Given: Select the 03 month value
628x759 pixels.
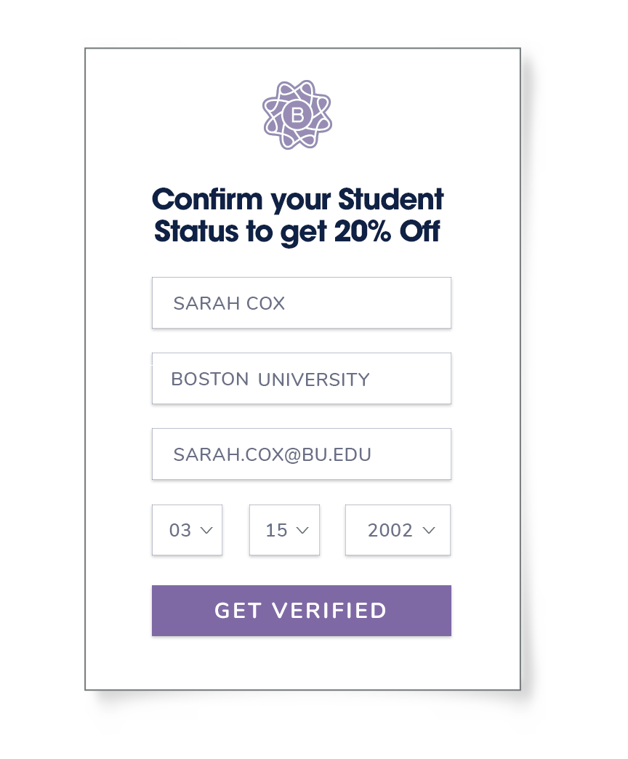Looking at the screenshot, I should click(x=180, y=531).
